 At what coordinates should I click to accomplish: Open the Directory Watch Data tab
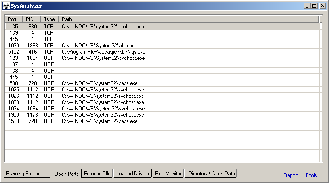pyautogui.click(x=211, y=174)
